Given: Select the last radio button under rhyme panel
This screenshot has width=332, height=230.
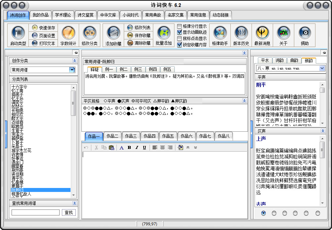Looking at the screenshot, I should click(x=318, y=213).
